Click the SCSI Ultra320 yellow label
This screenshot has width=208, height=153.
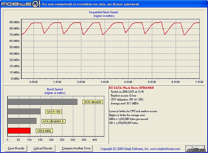(93, 102)
